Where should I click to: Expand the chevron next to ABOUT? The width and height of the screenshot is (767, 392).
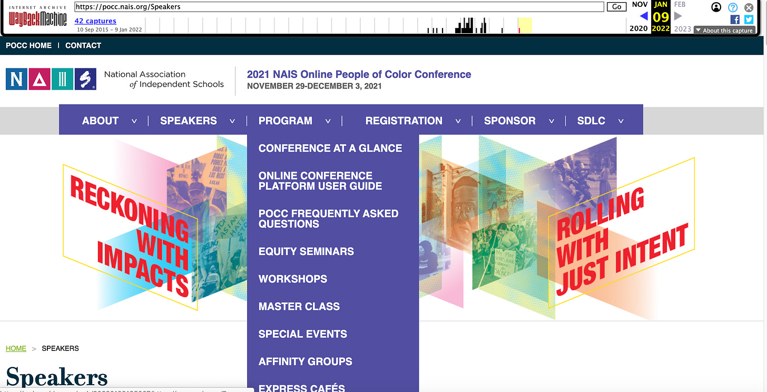pos(134,121)
